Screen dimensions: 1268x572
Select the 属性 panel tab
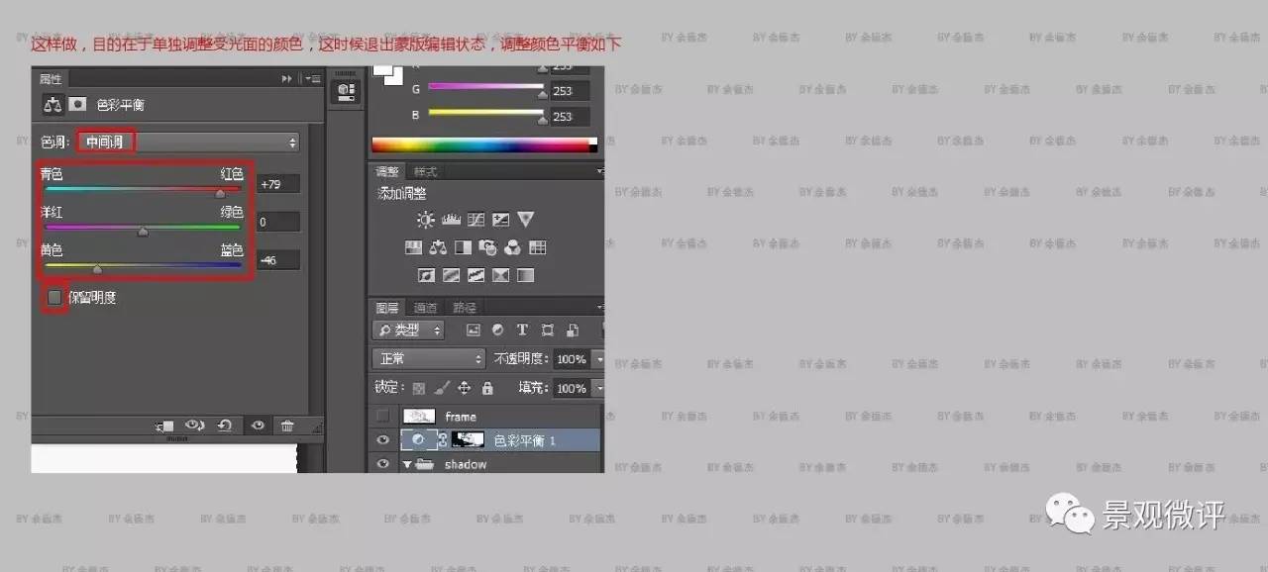pyautogui.click(x=51, y=78)
